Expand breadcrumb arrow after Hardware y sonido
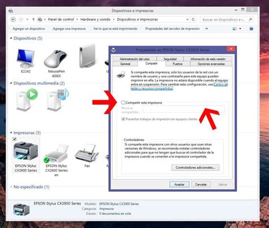 pyautogui.click(x=114, y=19)
